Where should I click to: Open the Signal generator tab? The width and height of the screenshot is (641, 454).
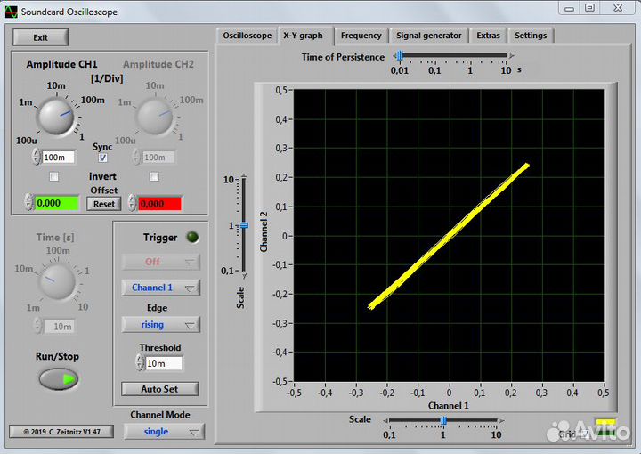[428, 36]
